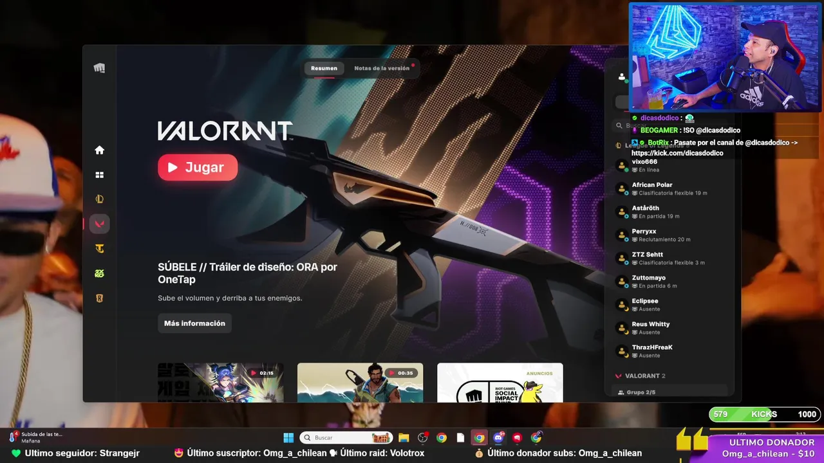The width and height of the screenshot is (824, 463).
Task: Collapse the VALORANT 2 friends group
Action: [641, 376]
